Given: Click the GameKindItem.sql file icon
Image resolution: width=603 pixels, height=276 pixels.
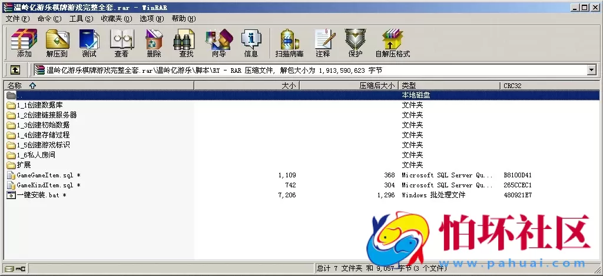Looking at the screenshot, I should [x=11, y=185].
